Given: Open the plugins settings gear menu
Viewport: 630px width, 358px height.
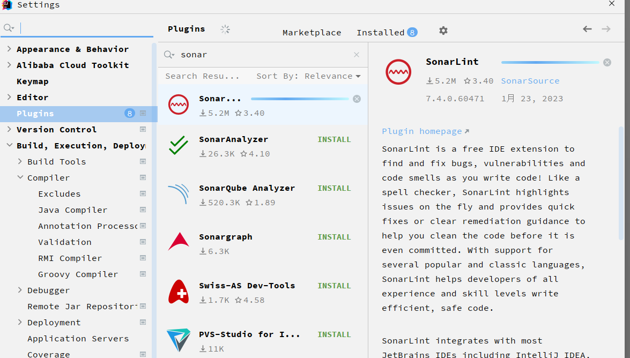Looking at the screenshot, I should (x=443, y=31).
